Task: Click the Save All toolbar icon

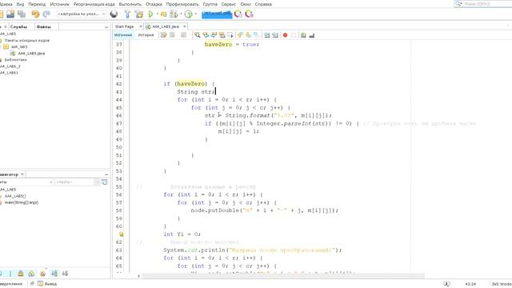Action: [x=22, y=14]
